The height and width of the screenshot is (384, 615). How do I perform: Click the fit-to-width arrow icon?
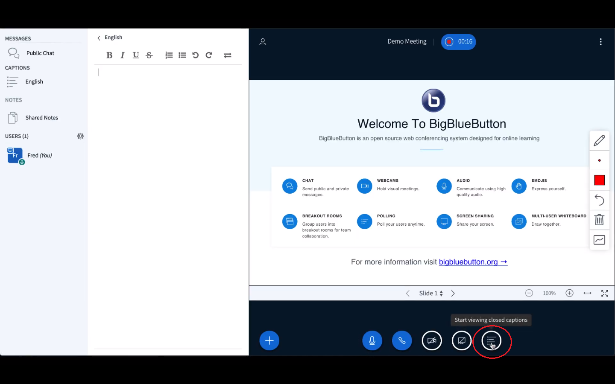pyautogui.click(x=587, y=293)
